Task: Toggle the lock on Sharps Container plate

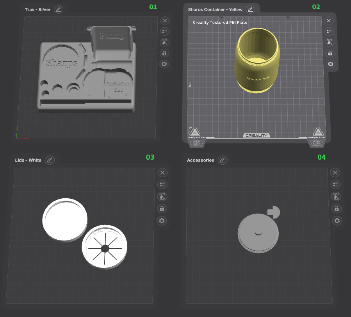Action: (x=330, y=53)
